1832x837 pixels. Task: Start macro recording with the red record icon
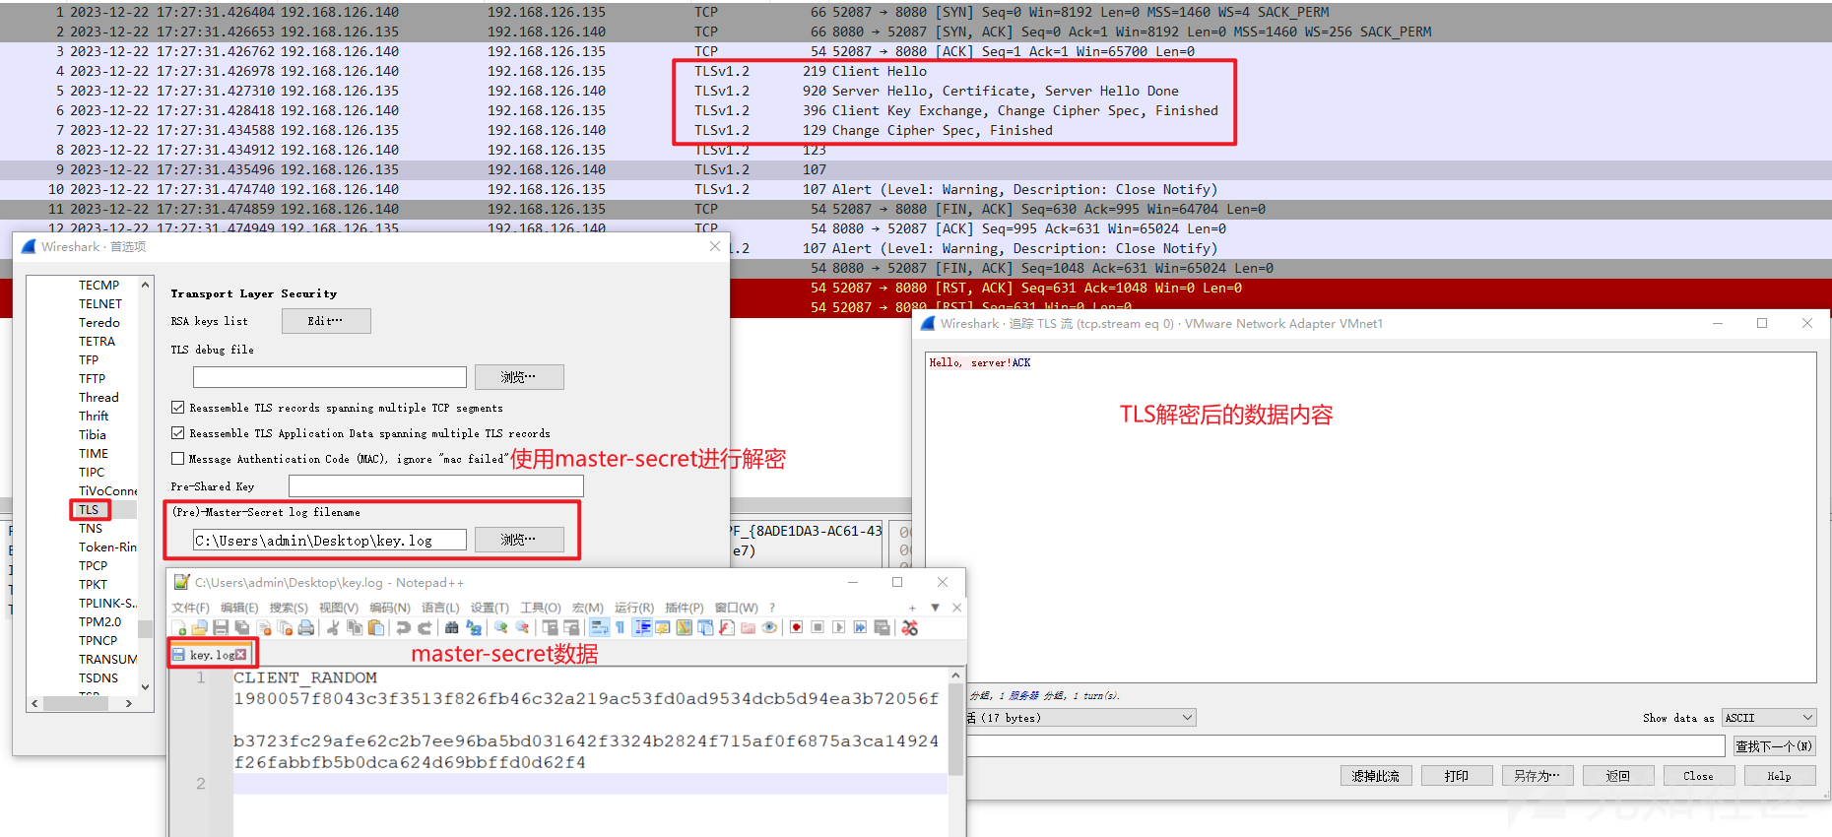[796, 627]
